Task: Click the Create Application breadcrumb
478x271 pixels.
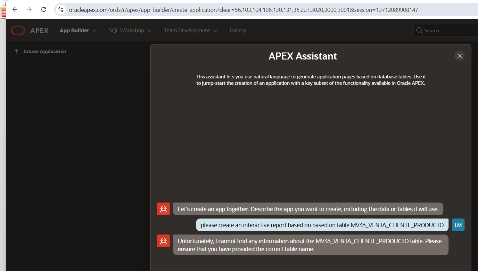Action: pos(45,51)
